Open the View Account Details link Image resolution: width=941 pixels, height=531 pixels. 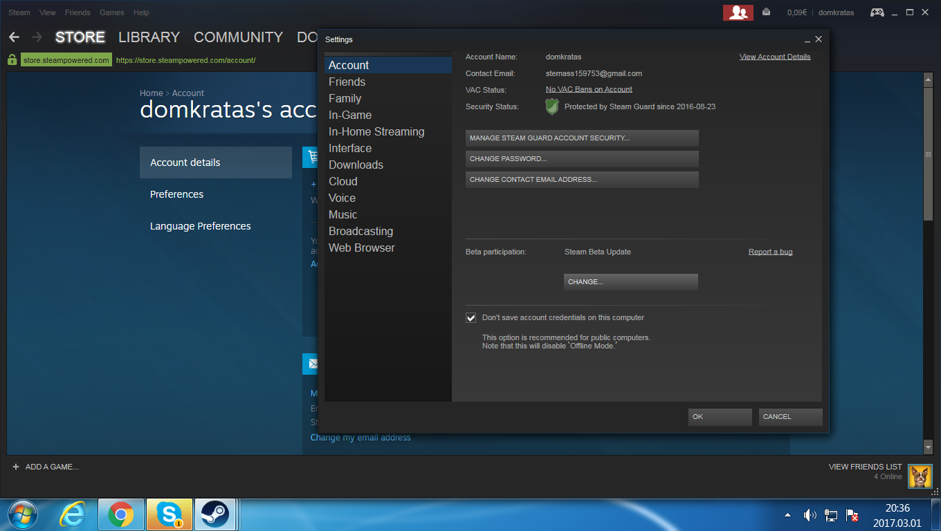click(775, 57)
